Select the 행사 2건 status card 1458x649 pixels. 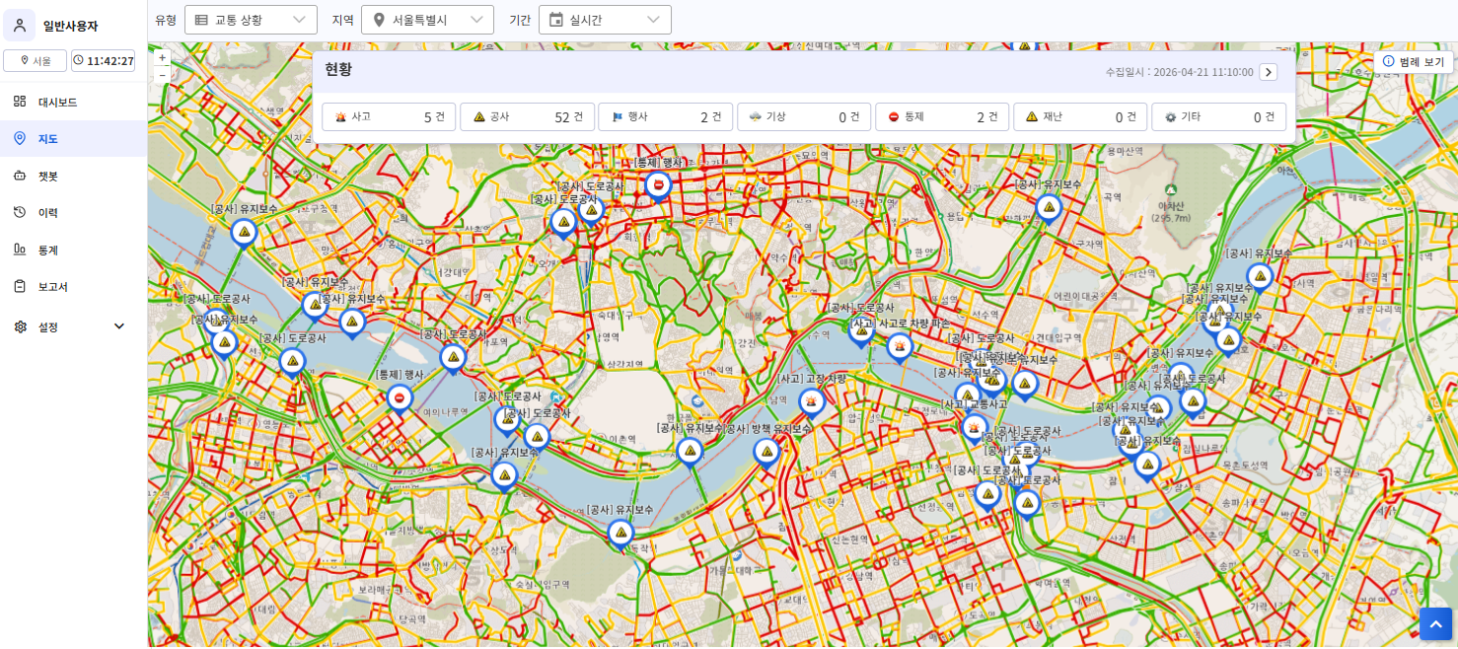665,116
